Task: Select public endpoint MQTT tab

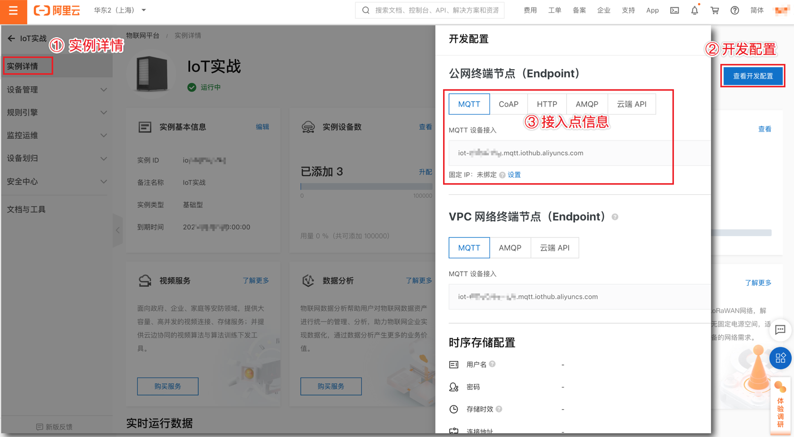Action: 469,104
